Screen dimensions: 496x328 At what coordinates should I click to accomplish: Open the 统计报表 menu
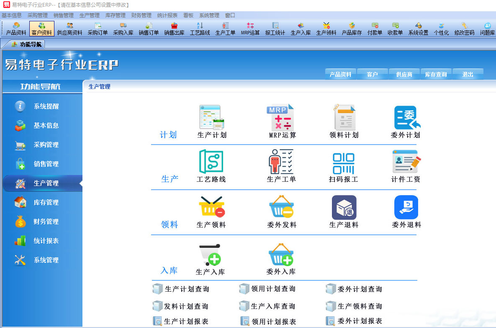point(167,15)
